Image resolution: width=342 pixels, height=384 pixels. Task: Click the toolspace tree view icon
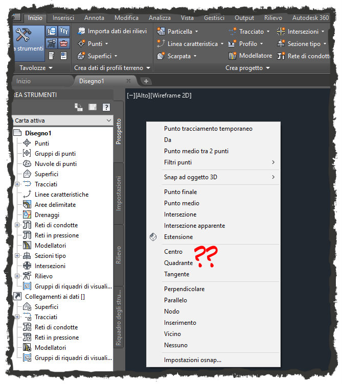tap(79, 107)
